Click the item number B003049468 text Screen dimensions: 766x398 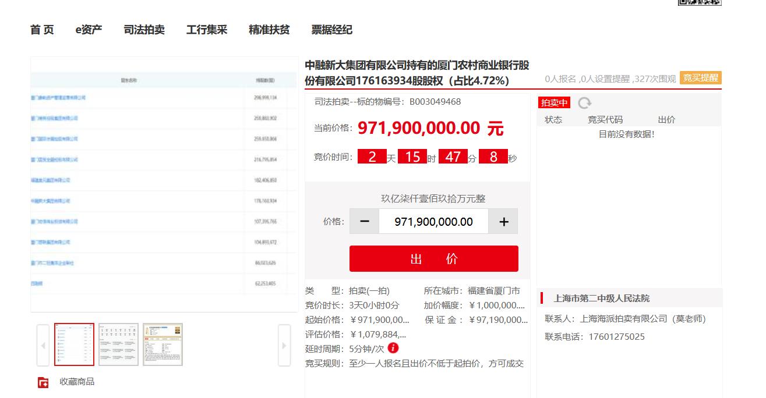tap(435, 102)
